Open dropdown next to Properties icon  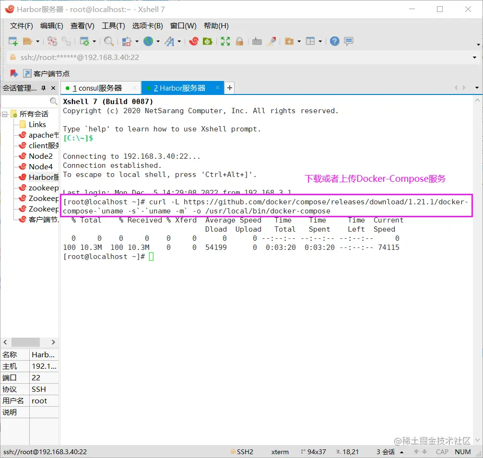[x=94, y=41]
